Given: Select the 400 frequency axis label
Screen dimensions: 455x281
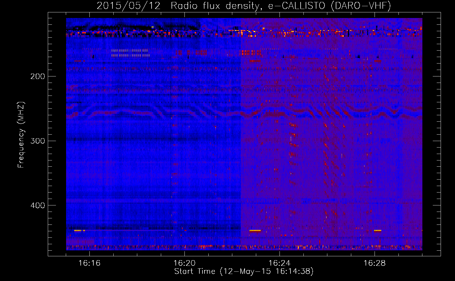Looking at the screenshot, I should point(37,205).
